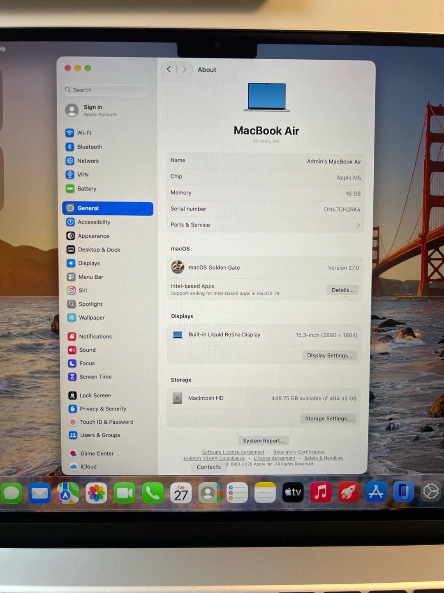444x593 pixels.
Task: Click the Built-in Liquid Retina Display row
Action: [x=264, y=335]
